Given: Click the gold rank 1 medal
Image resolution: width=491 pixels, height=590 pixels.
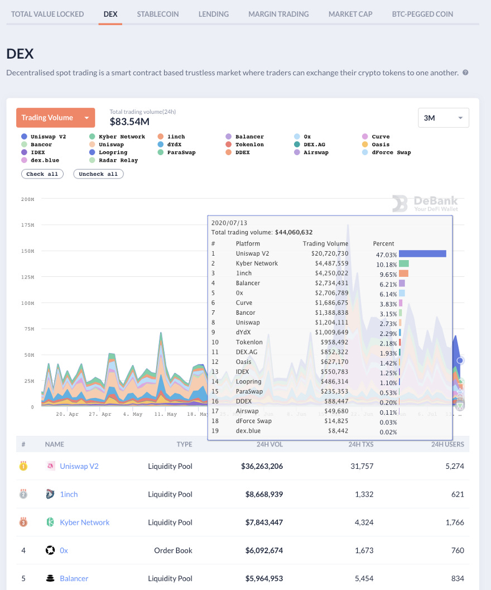Looking at the screenshot, I should (23, 466).
